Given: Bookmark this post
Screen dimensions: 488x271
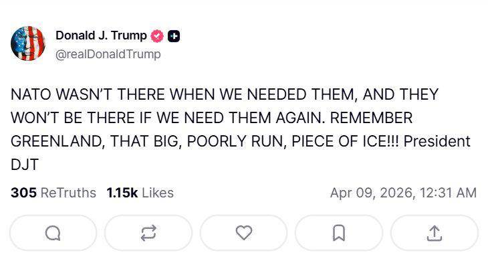Looking at the screenshot, I should tap(339, 232).
